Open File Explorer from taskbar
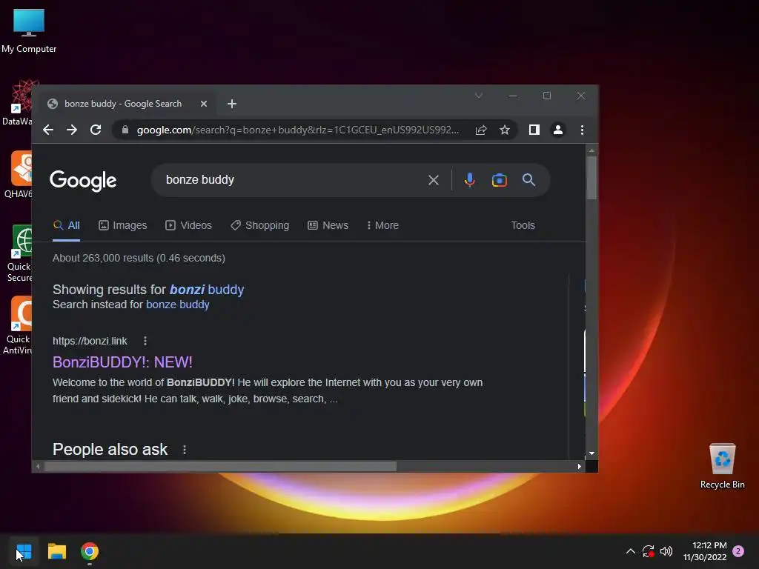This screenshot has width=759, height=569. point(56,551)
